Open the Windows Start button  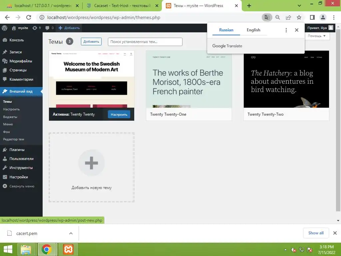[8, 249]
